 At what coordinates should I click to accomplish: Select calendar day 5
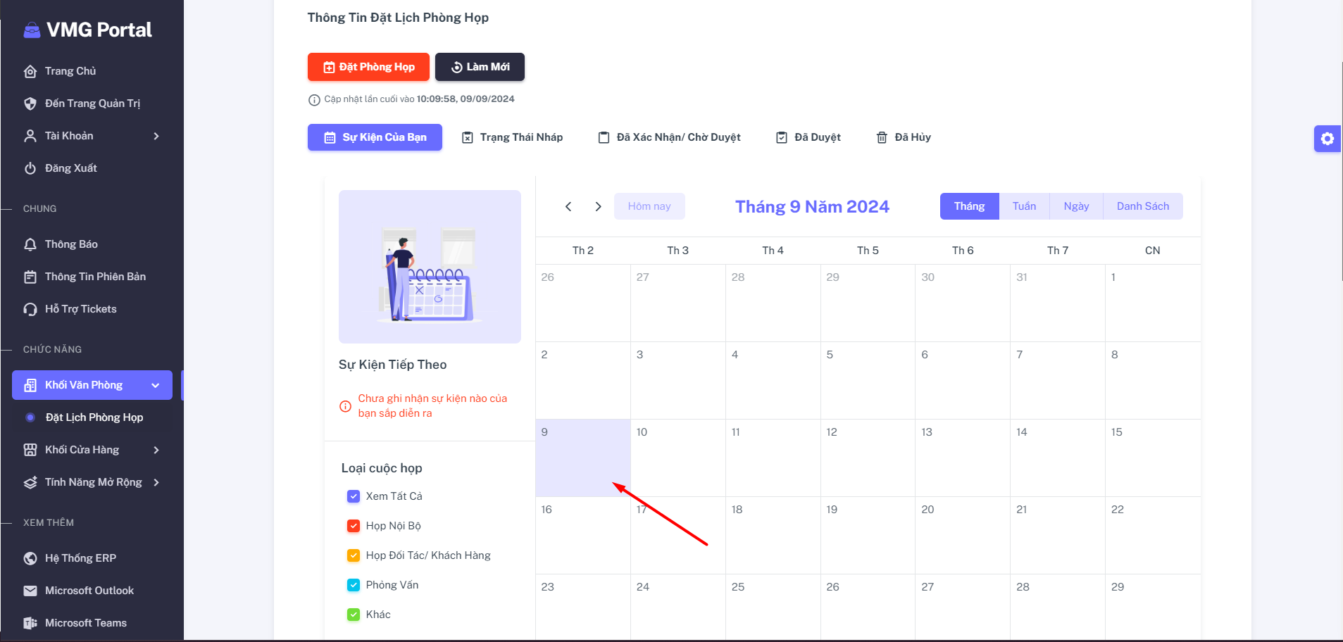[x=868, y=381]
